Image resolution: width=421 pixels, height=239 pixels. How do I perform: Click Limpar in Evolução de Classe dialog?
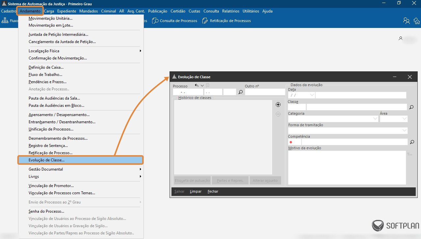pyautogui.click(x=196, y=191)
